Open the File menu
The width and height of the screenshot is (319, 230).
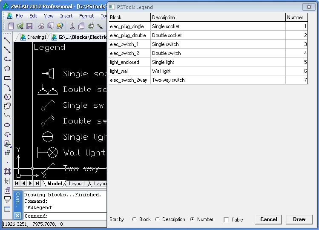tap(19, 16)
